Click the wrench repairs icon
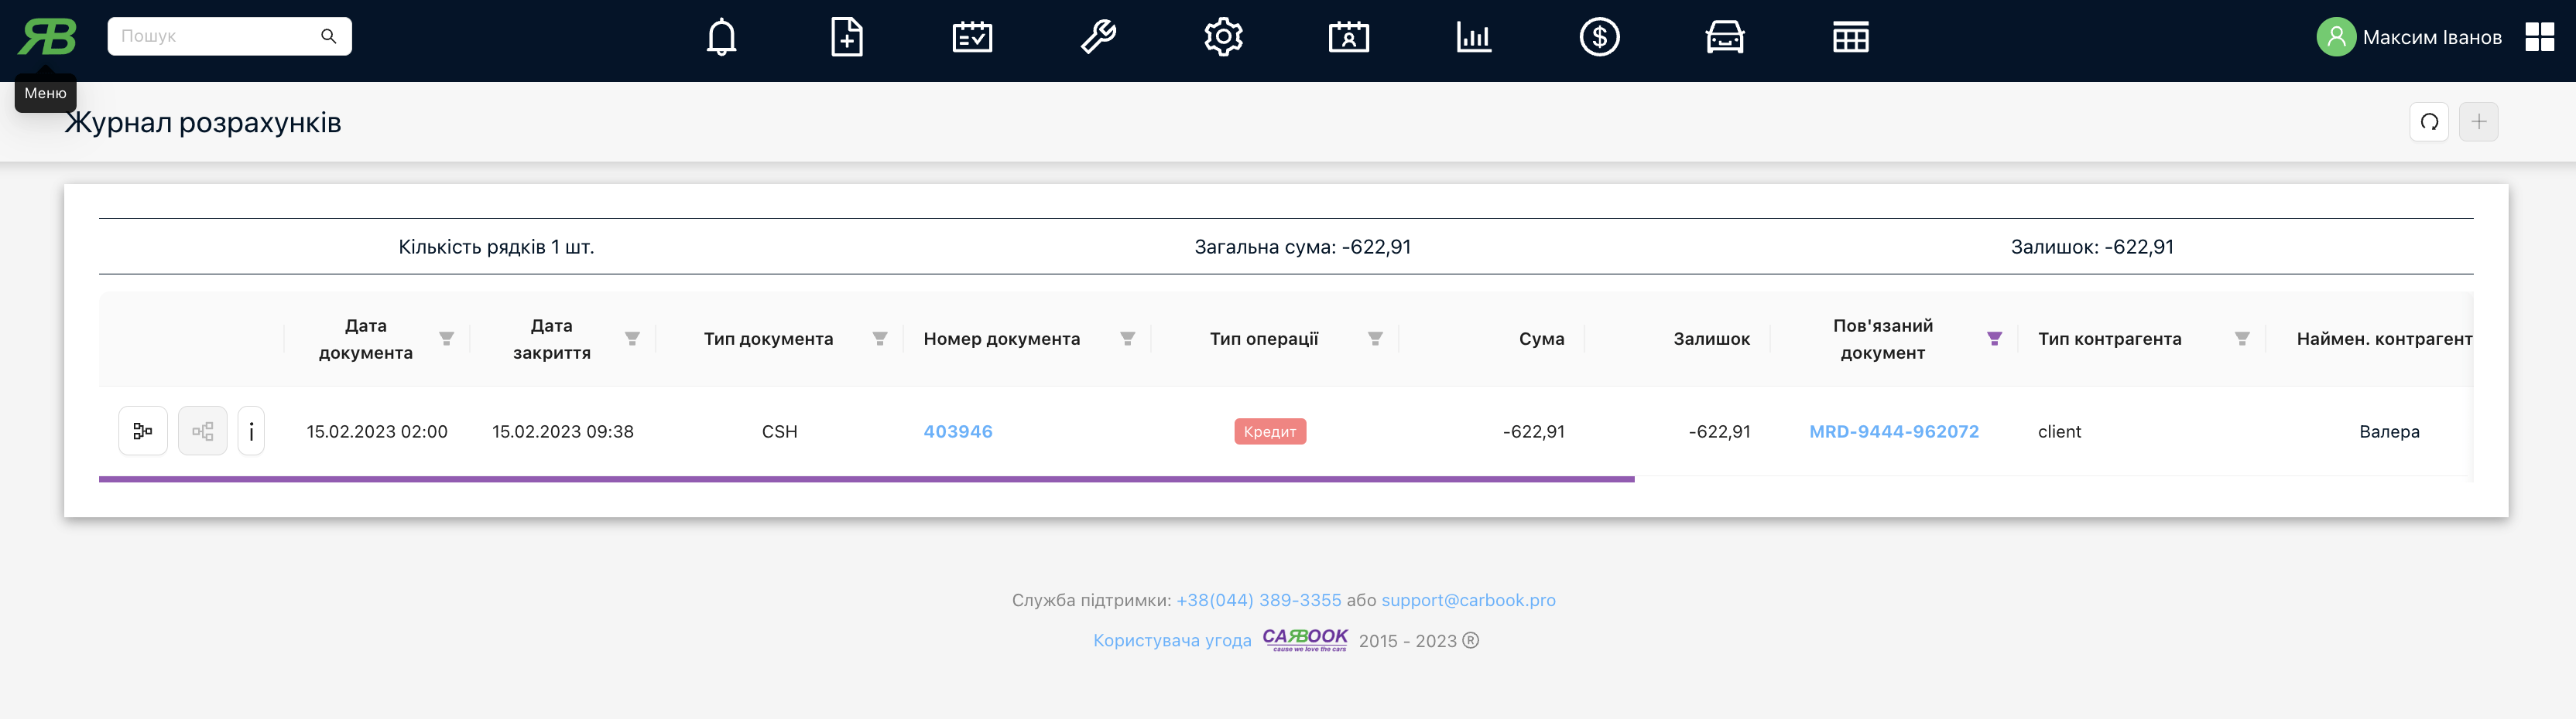2576x719 pixels. (1098, 38)
